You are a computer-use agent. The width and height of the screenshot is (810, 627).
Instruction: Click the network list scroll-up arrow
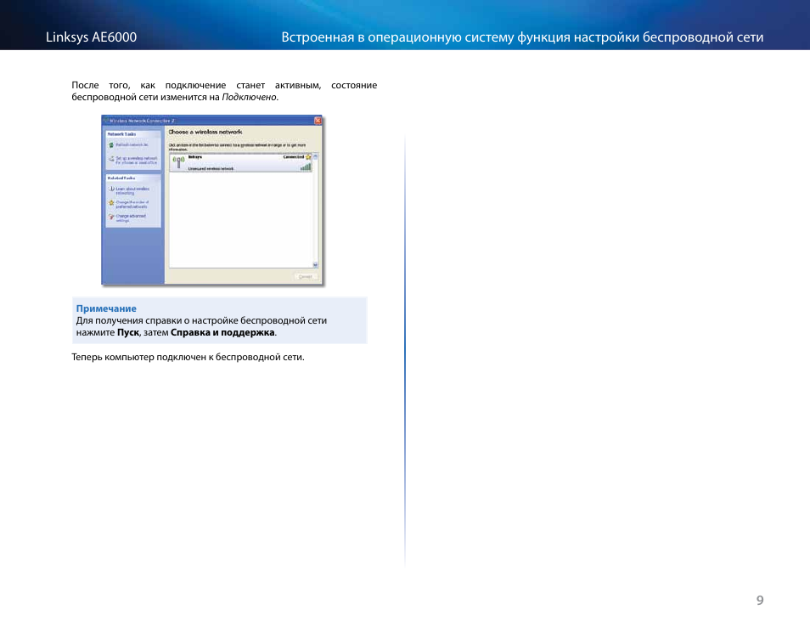(316, 156)
